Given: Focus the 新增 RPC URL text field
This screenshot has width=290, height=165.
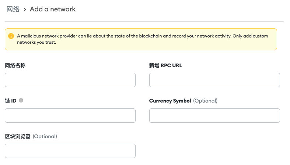Looking at the screenshot, I should click(214, 80).
